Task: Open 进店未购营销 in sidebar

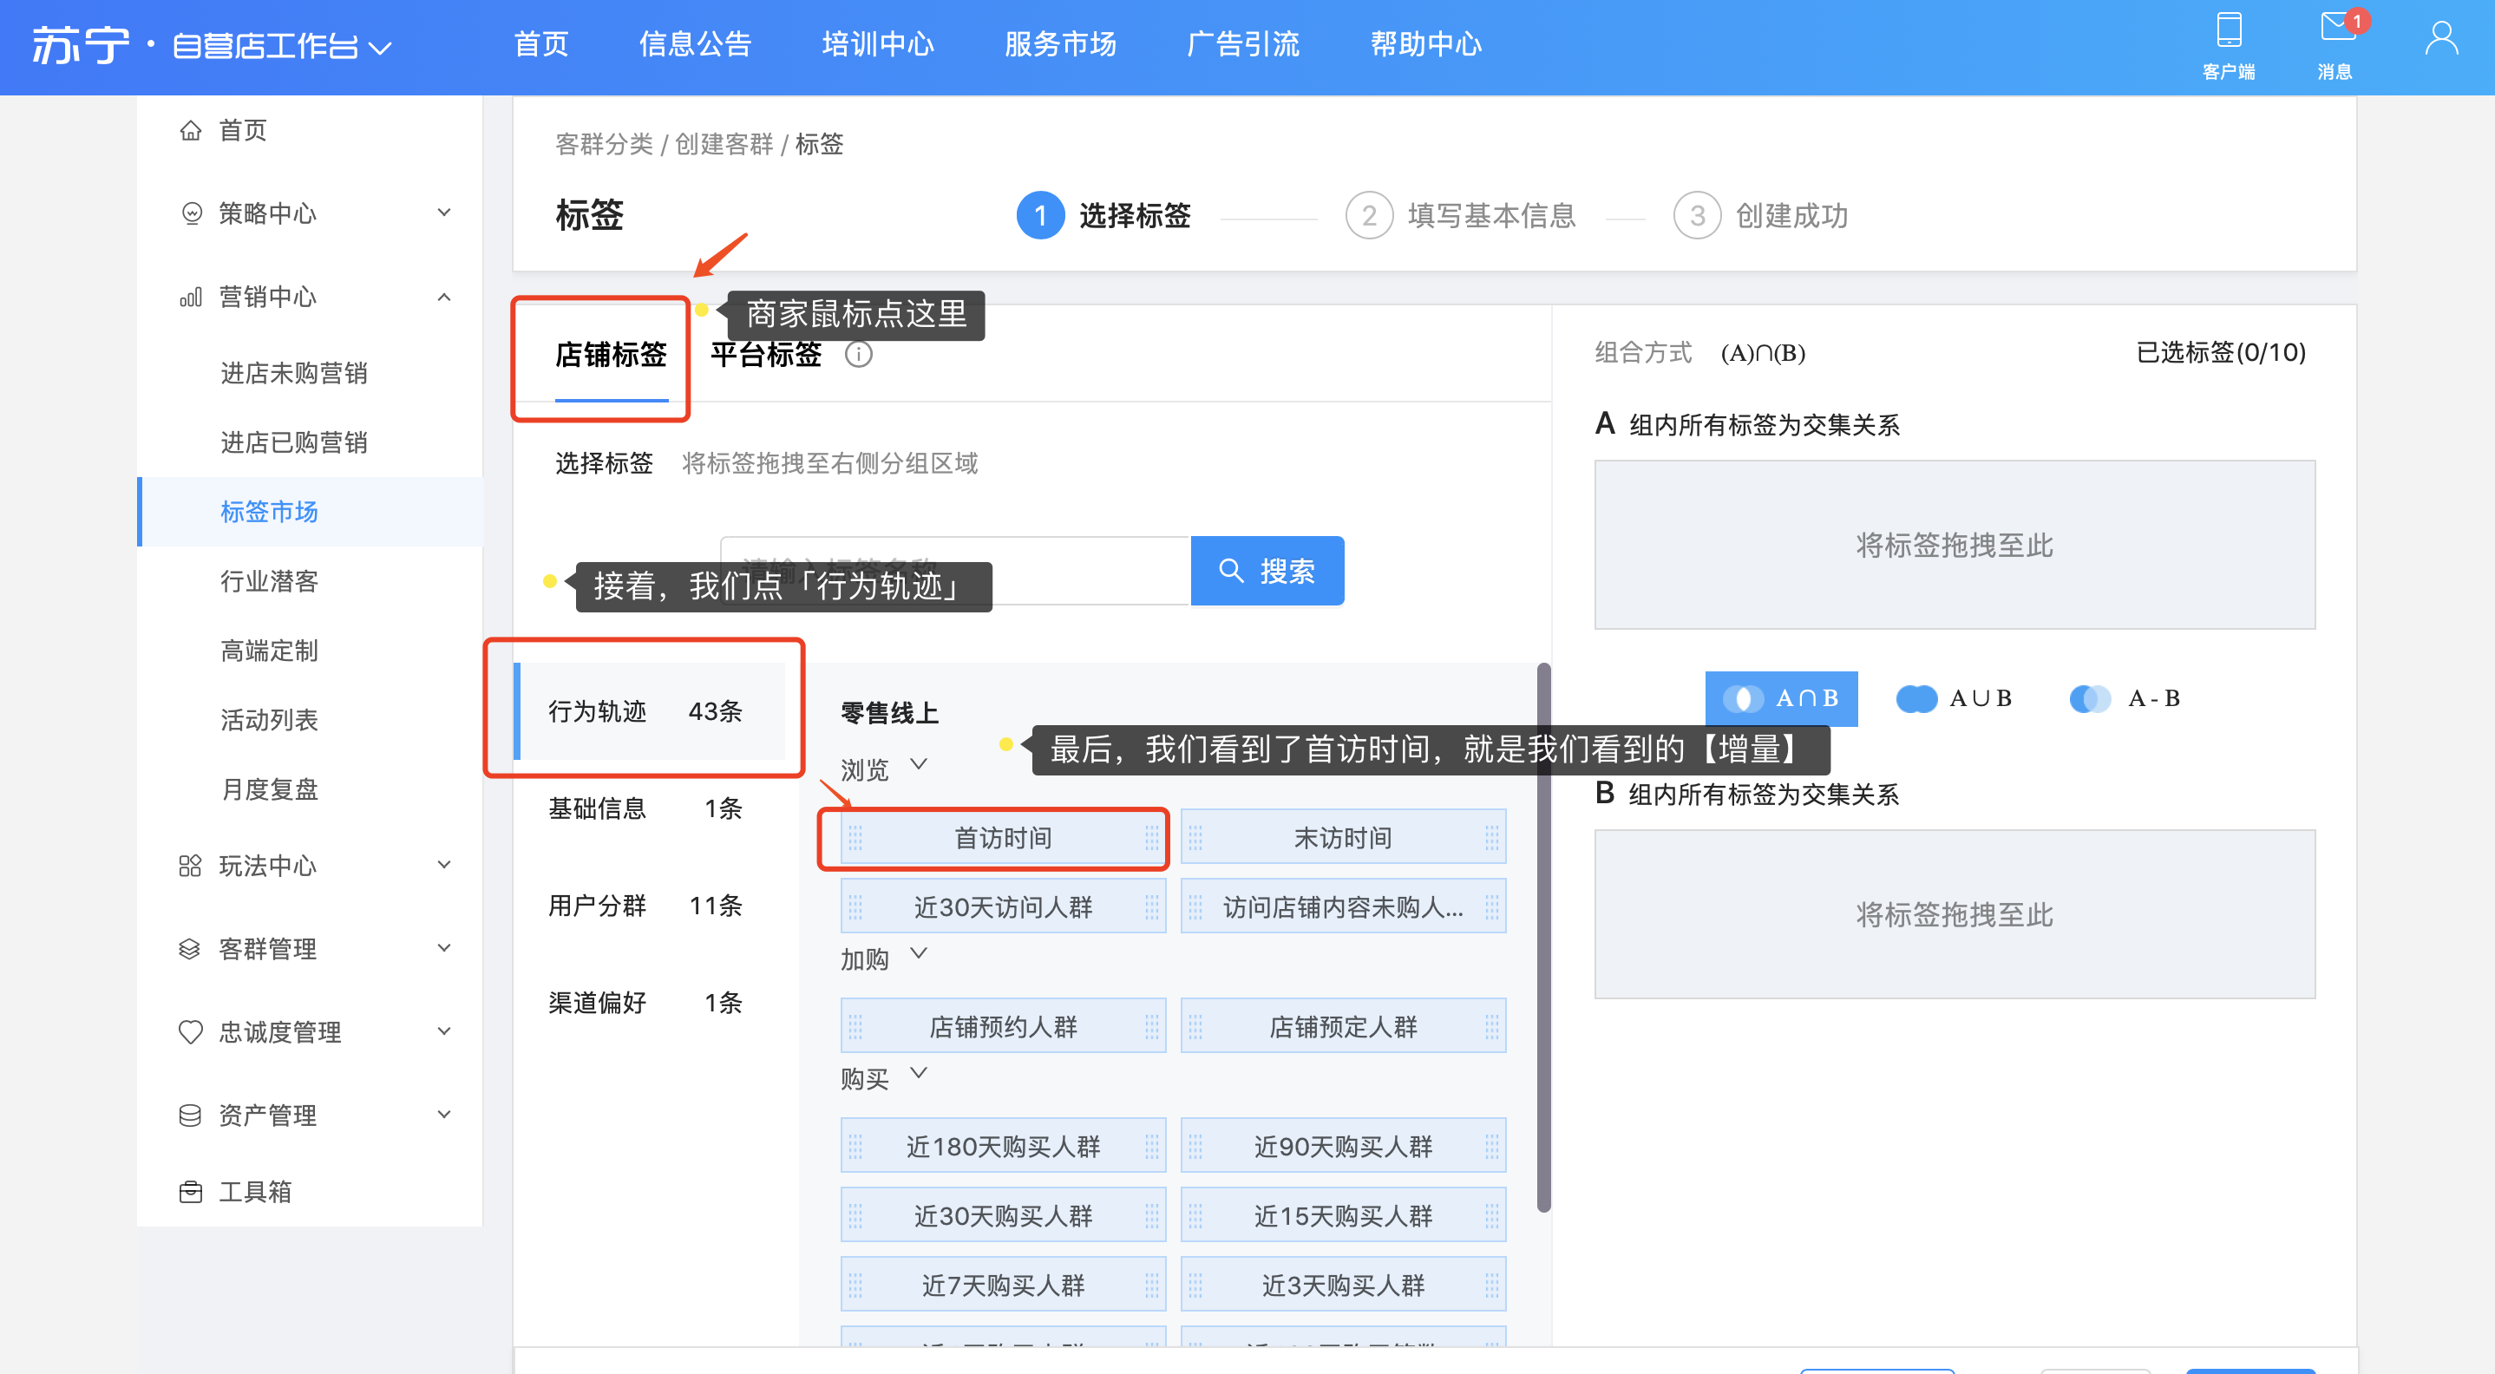Action: point(293,373)
